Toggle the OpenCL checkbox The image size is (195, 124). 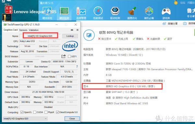[22, 112]
